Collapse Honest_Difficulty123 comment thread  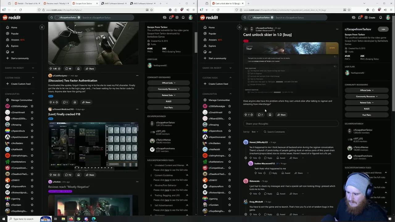coord(246,158)
